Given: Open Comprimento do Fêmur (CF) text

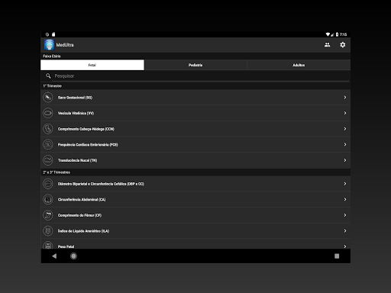Looking at the screenshot, I should pyautogui.click(x=79, y=215).
